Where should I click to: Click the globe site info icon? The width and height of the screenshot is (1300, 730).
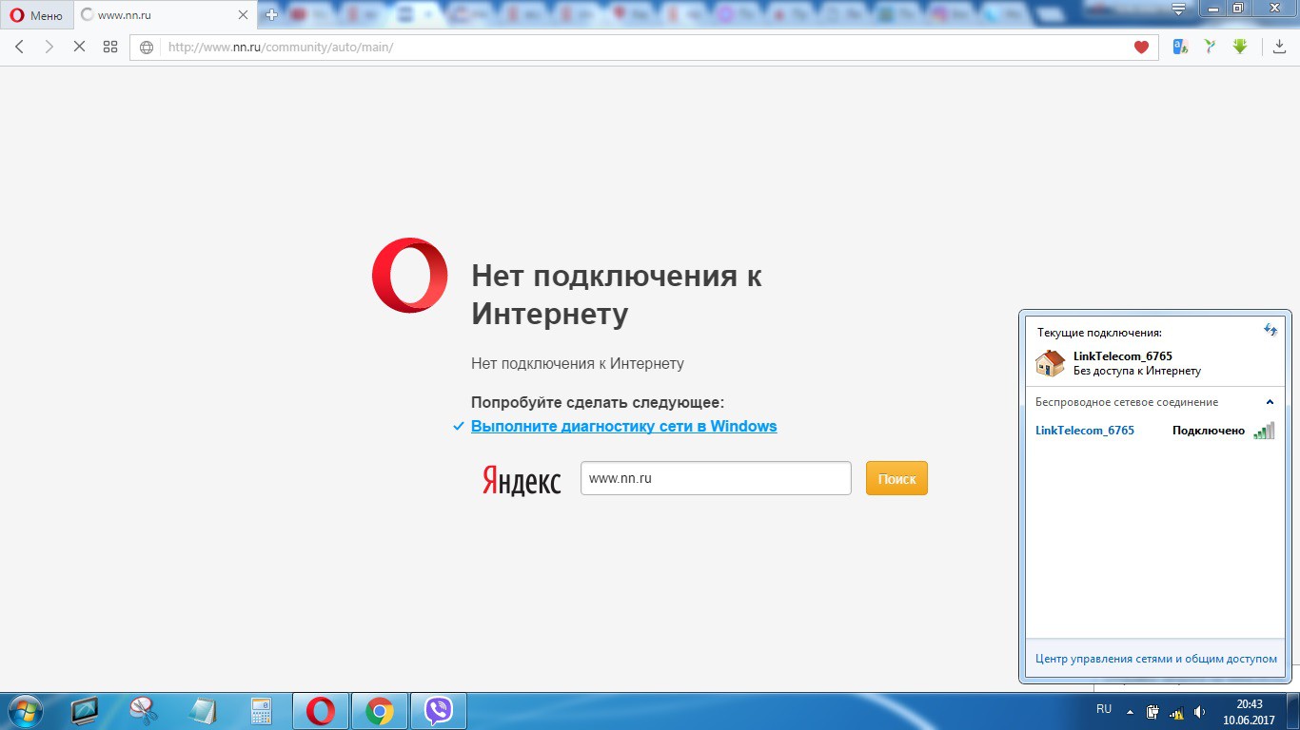point(147,48)
